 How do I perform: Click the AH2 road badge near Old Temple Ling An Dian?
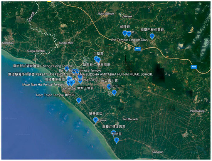tap(138, 49)
